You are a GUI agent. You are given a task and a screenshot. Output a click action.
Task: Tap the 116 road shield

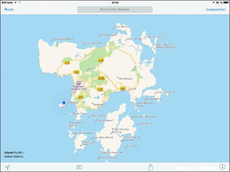80,97
